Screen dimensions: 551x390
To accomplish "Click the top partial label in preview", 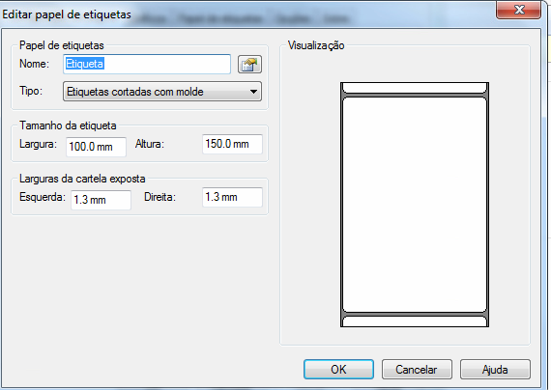I will (415, 88).
